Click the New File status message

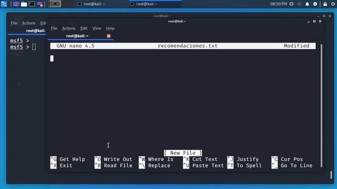pyautogui.click(x=183, y=153)
